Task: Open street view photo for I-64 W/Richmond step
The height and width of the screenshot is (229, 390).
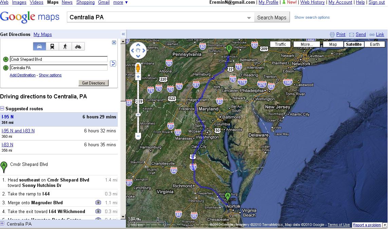Action: click(x=98, y=211)
